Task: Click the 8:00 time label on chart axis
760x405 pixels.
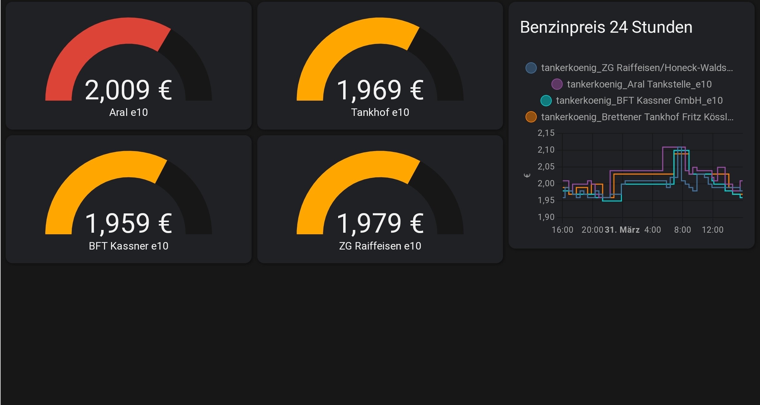Action: [x=682, y=230]
